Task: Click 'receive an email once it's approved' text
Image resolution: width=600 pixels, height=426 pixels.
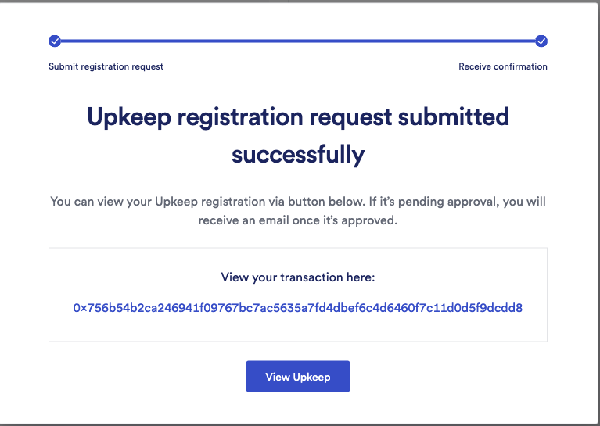Action: click(297, 220)
